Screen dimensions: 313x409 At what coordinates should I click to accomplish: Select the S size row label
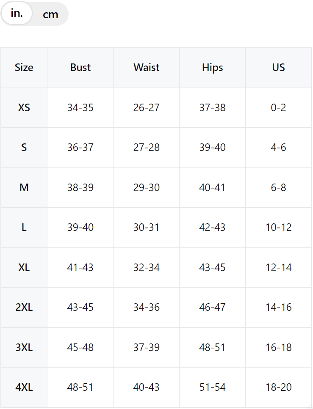24,148
